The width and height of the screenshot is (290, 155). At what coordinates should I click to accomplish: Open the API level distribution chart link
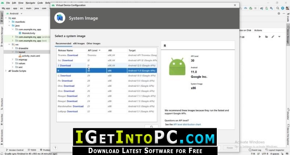click(x=187, y=125)
